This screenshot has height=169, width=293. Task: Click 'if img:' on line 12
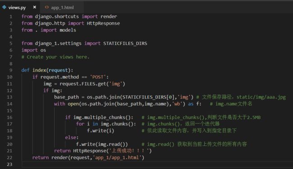pyautogui.click(x=53, y=91)
